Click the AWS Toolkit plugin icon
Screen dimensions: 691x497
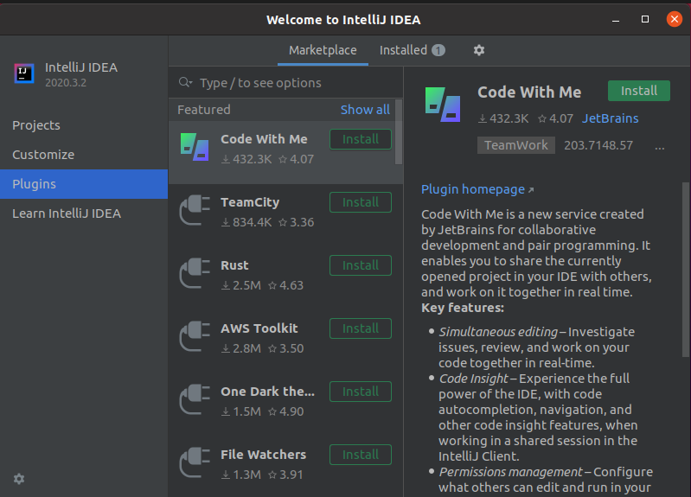click(x=195, y=336)
